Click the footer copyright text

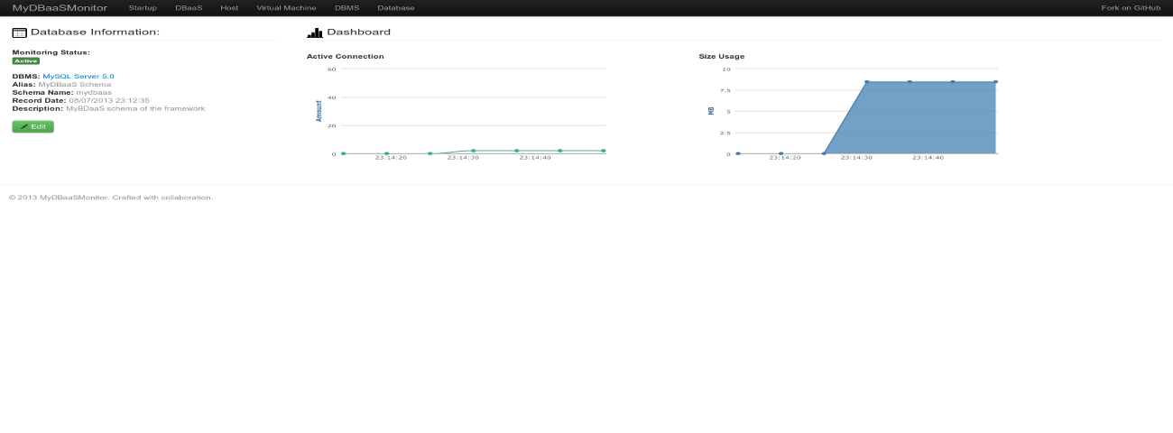(111, 198)
